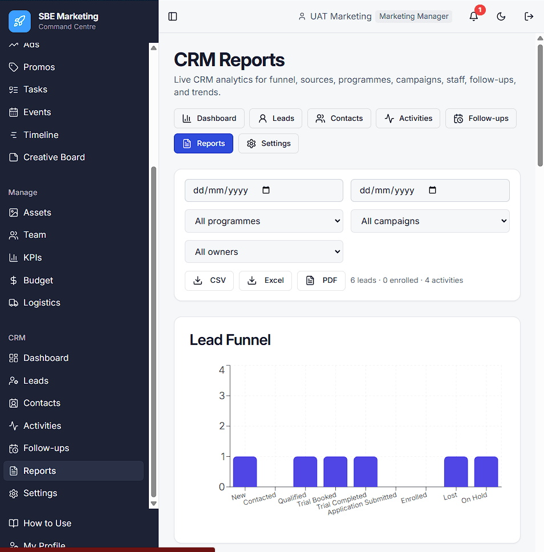The width and height of the screenshot is (544, 552).
Task: Click the start date field
Action: pyautogui.click(x=263, y=190)
